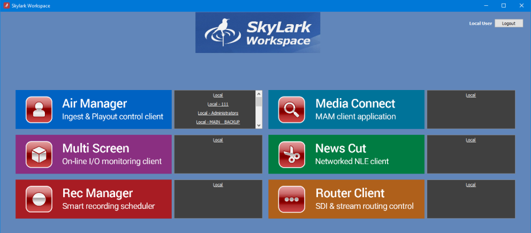Select the Air Manager tile title
This screenshot has width=531, height=233.
click(94, 104)
